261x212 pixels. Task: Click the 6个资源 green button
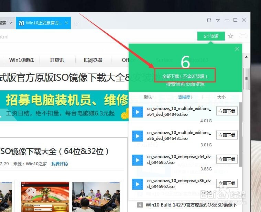click(211, 36)
